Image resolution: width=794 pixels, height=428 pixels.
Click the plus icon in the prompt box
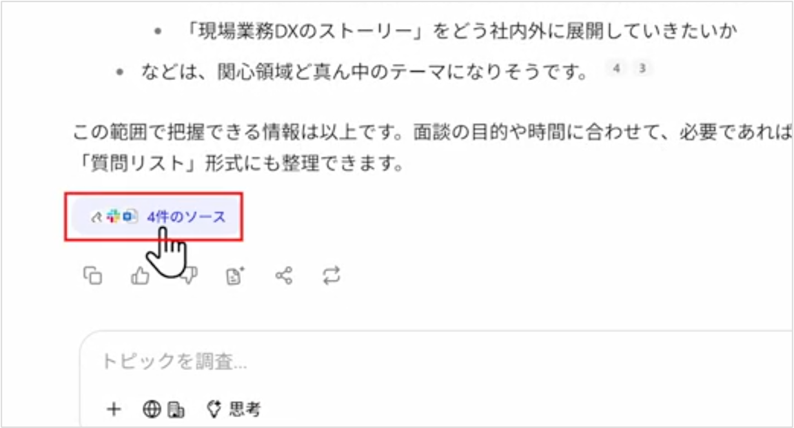pos(114,409)
